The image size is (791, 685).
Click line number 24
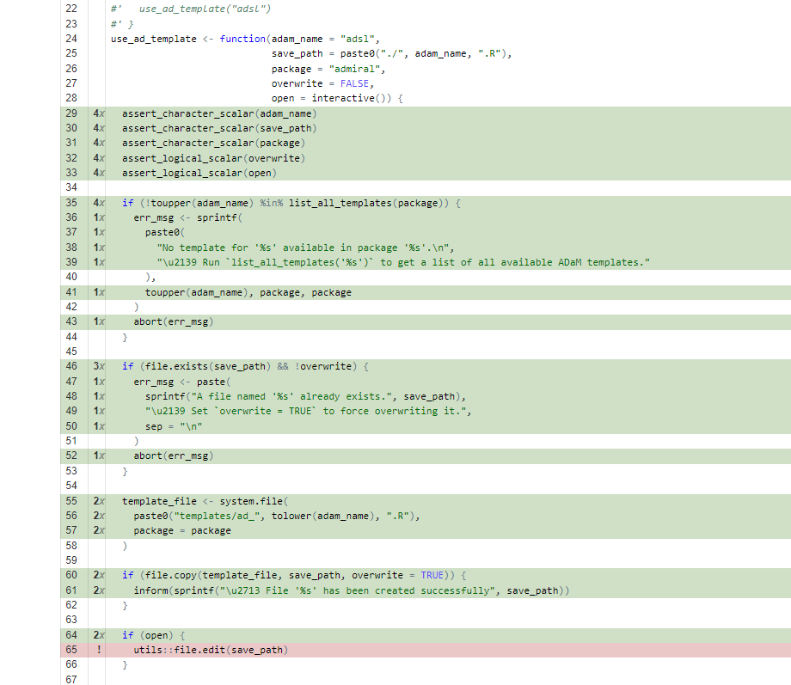71,39
